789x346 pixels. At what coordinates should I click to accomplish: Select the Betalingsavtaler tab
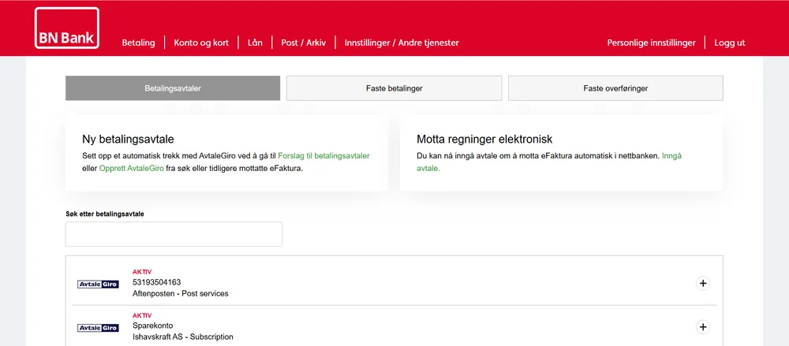click(x=173, y=88)
